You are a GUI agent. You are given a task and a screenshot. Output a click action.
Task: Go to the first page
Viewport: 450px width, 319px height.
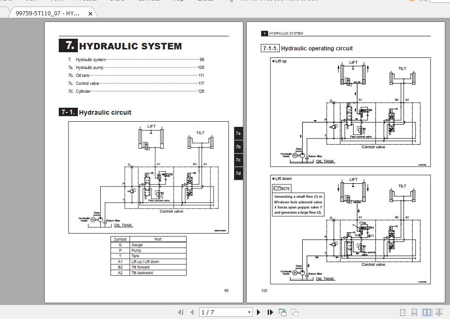(181, 312)
